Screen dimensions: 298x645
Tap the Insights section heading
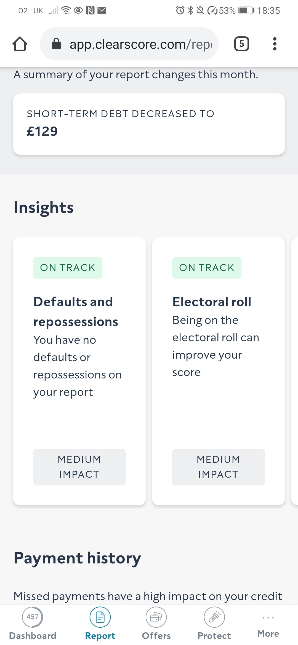tap(44, 208)
